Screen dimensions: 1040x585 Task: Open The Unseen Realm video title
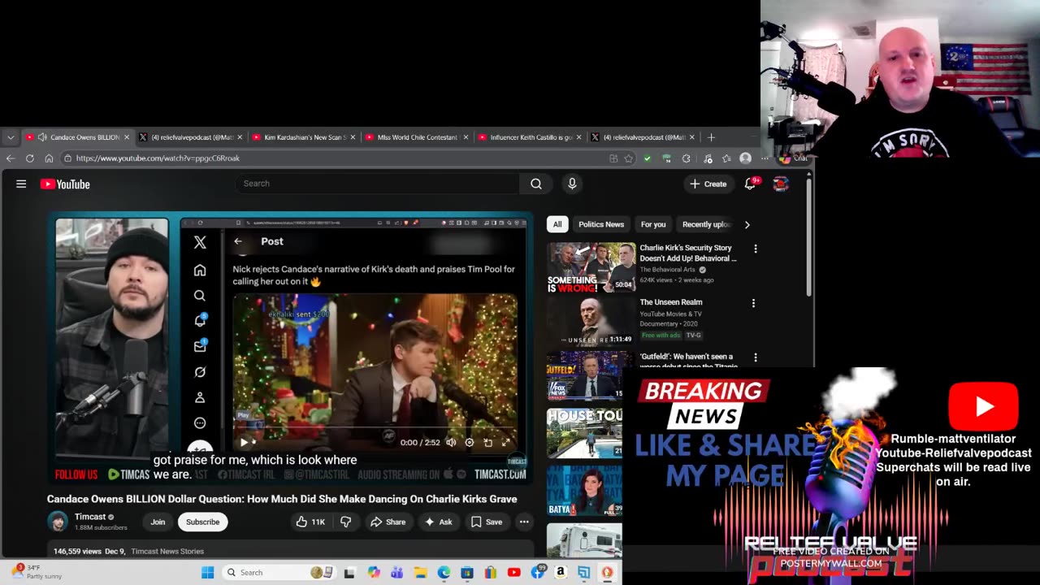coord(671,302)
